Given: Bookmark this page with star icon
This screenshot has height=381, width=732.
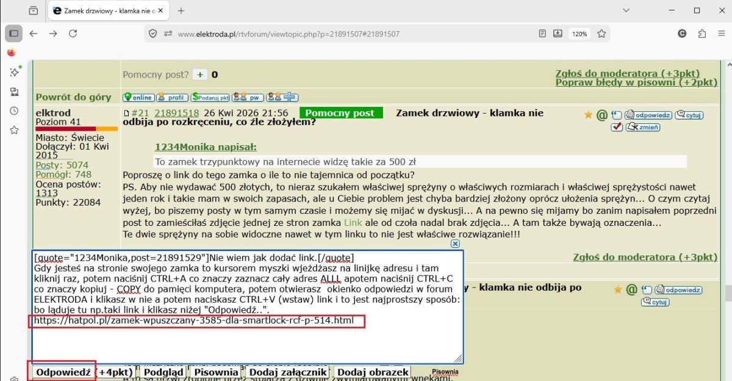Looking at the screenshot, I should (x=601, y=34).
